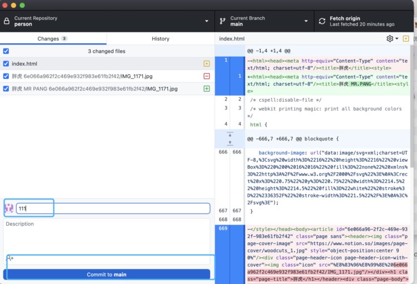Screen dimensions: 417x284
Task: Toggle the '3 changed files' select-all checkbox
Action: point(6,51)
